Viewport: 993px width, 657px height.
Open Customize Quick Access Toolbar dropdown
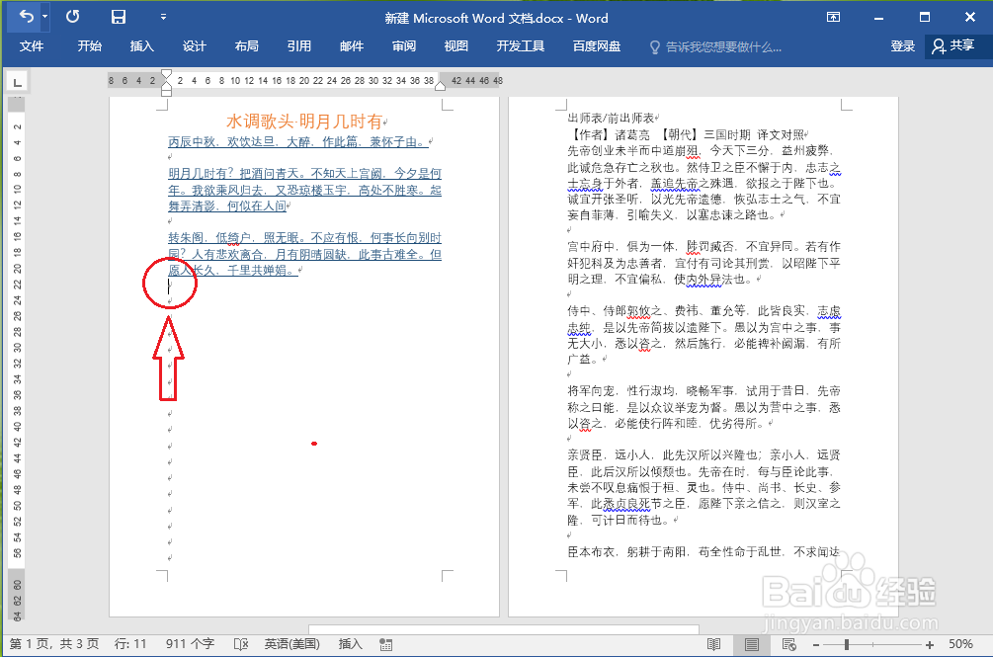pos(164,17)
